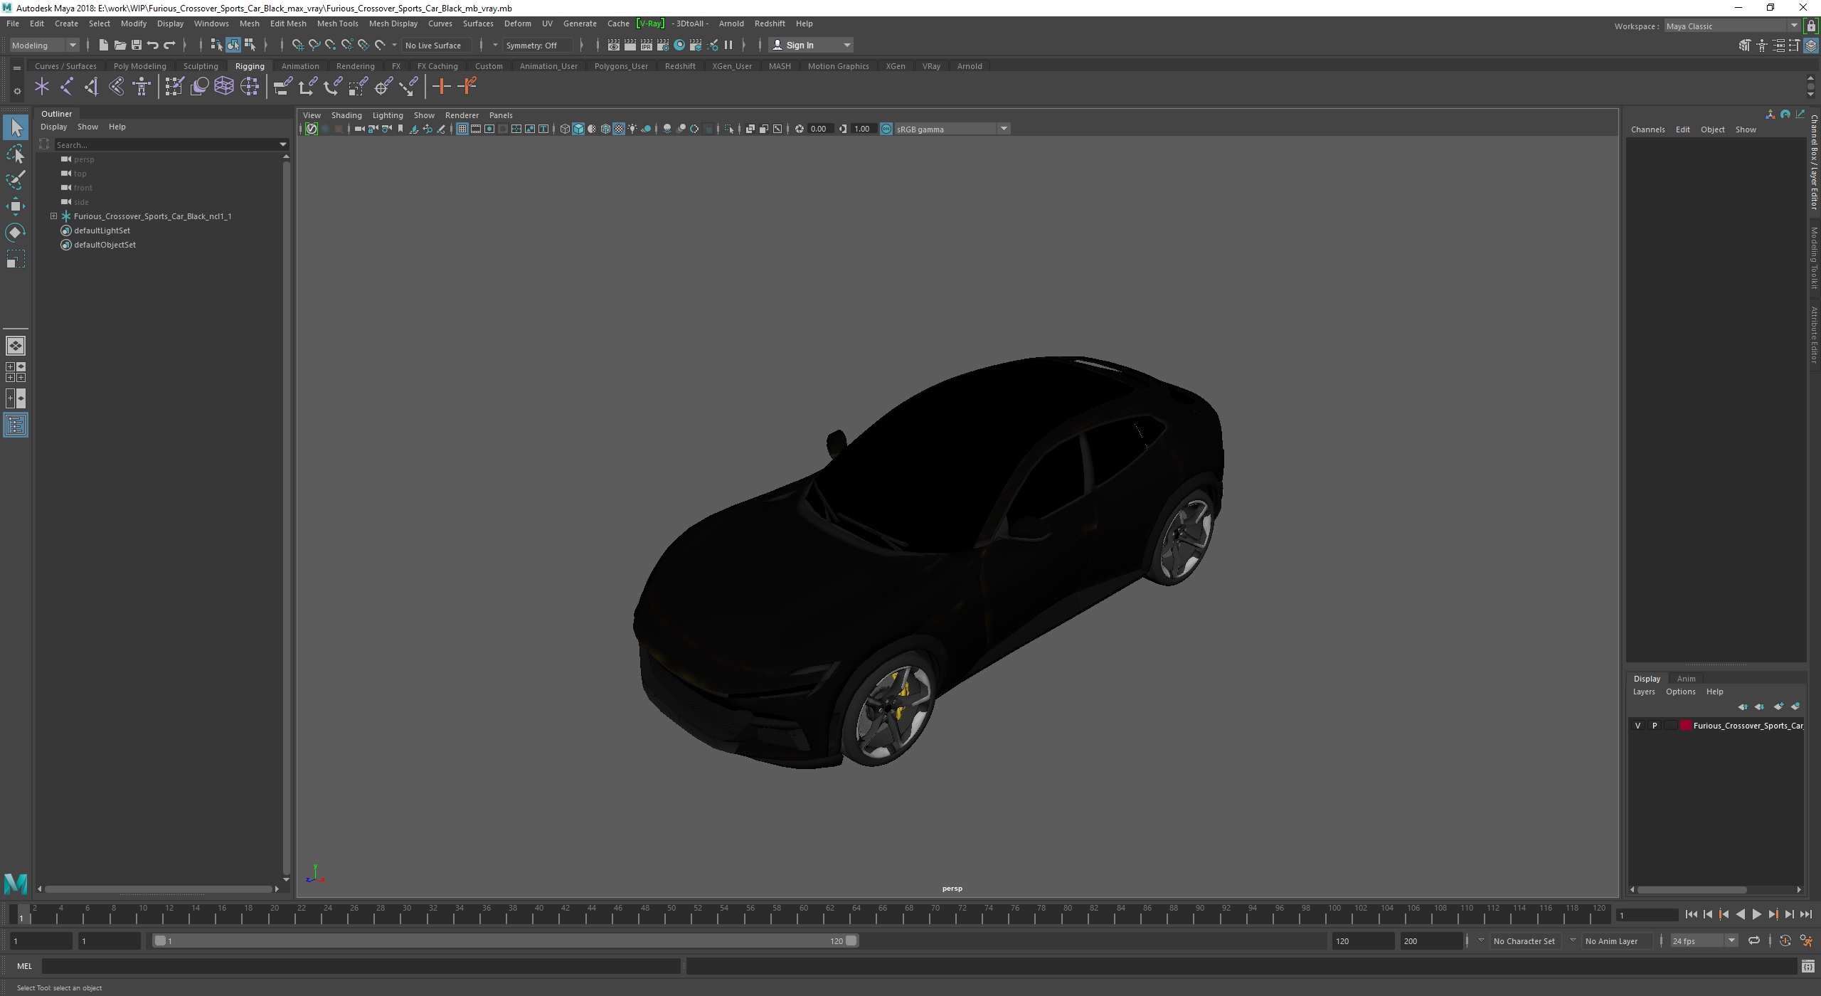Toggle layer visibility V box
1821x996 pixels.
click(x=1638, y=726)
